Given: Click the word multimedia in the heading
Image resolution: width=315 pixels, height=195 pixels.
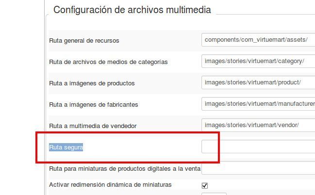Looking at the screenshot, I should coord(188,10).
